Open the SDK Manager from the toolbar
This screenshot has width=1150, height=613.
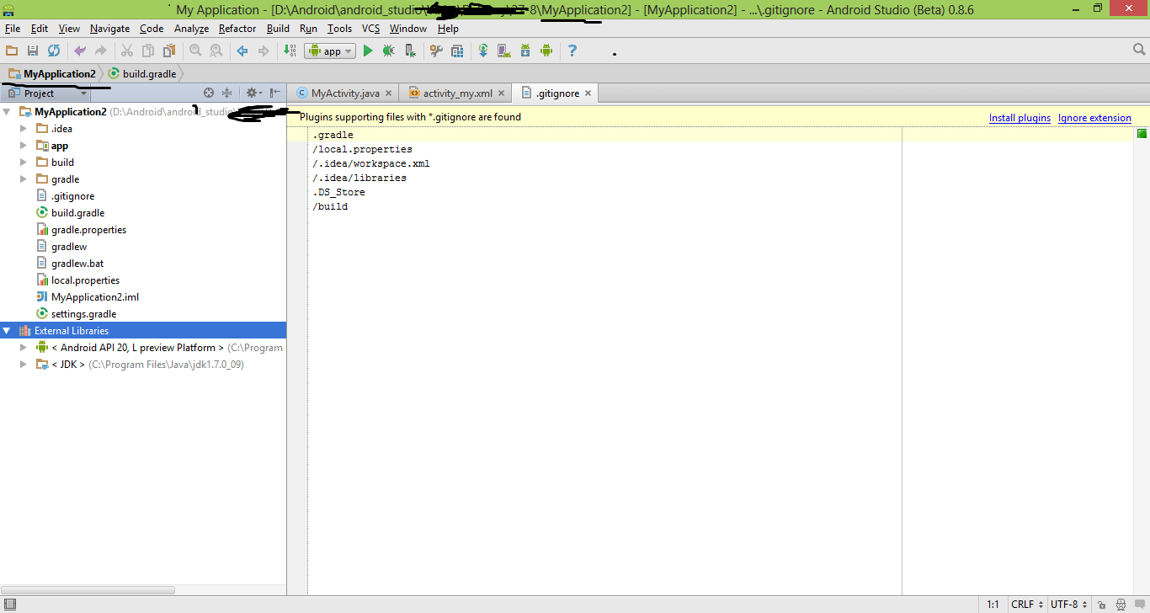[x=524, y=51]
